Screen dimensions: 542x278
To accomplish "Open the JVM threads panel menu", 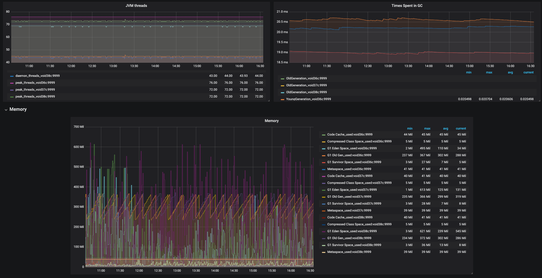I will coord(136,5).
